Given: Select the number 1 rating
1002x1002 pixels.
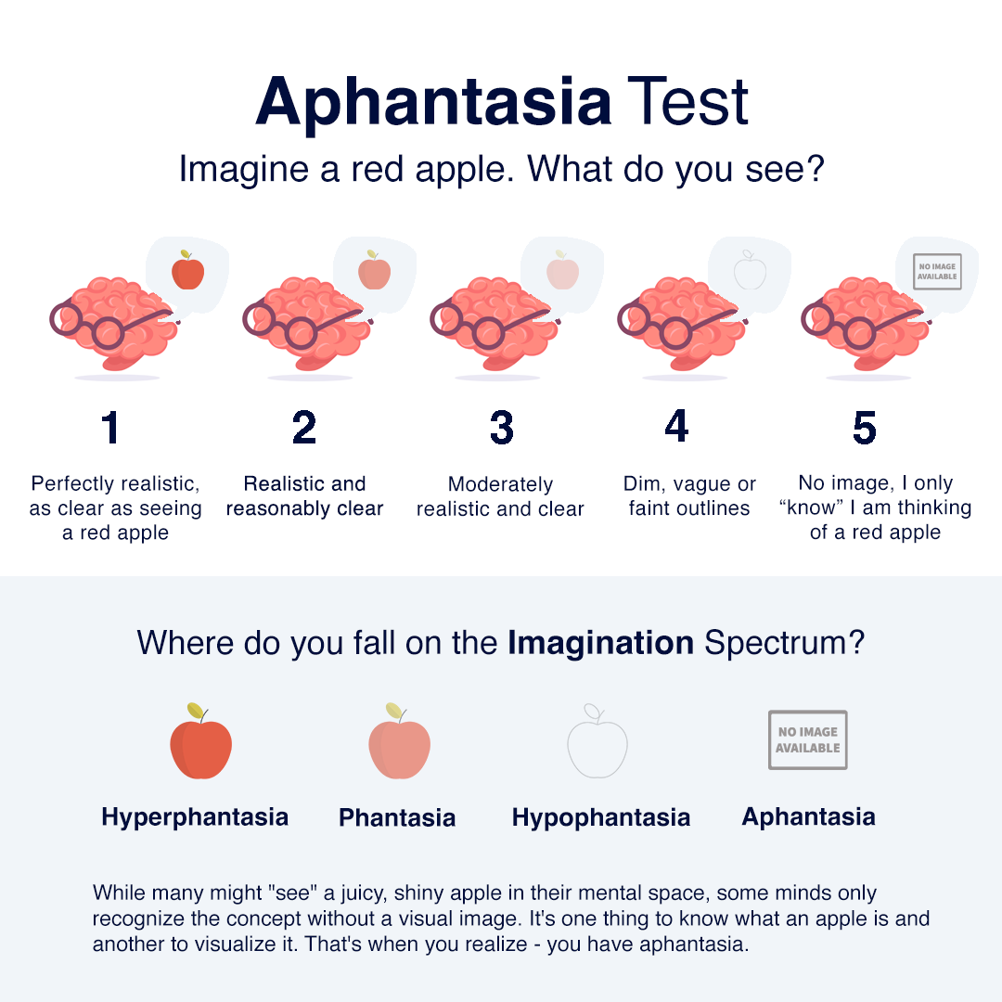Looking at the screenshot, I should click(111, 427).
